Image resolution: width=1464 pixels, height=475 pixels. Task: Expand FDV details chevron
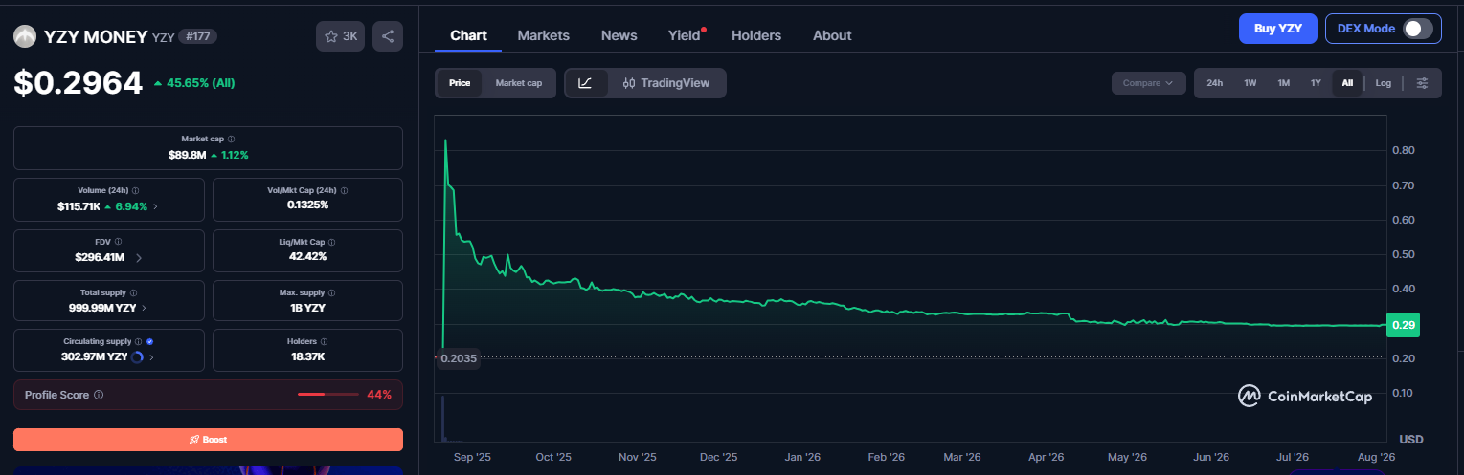(x=139, y=258)
